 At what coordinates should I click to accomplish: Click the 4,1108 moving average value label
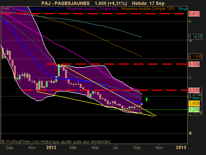[195, 57]
